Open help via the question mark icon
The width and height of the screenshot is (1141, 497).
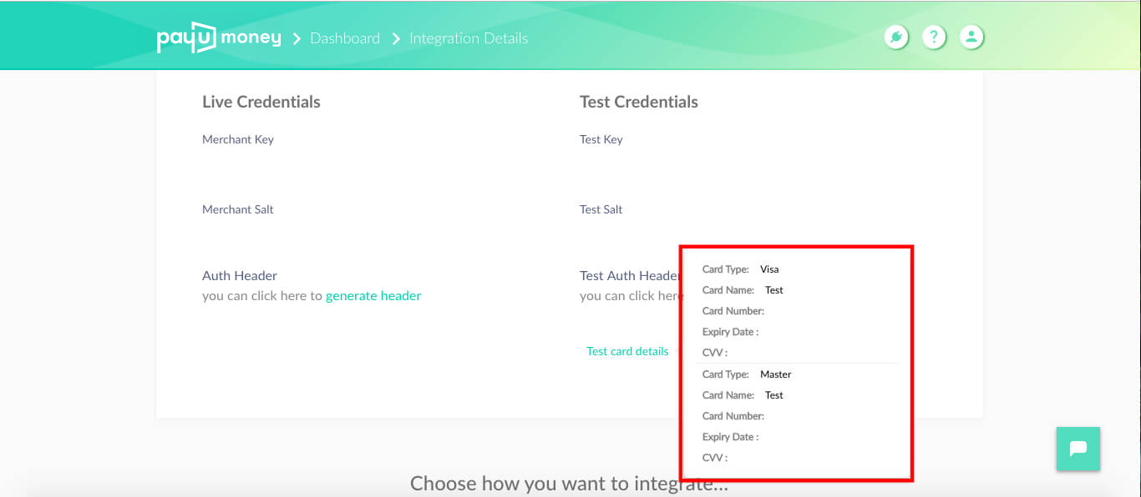tap(934, 38)
